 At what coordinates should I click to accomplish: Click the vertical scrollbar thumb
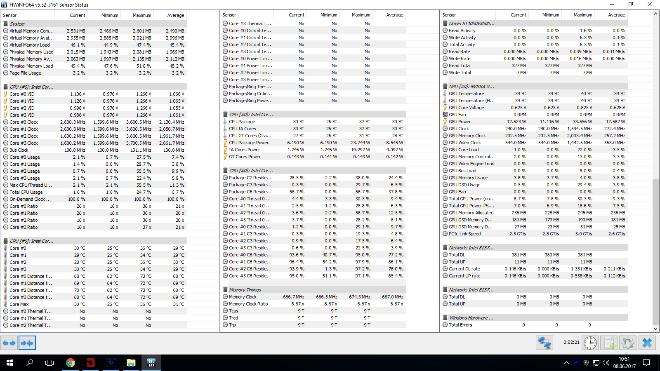click(x=656, y=252)
